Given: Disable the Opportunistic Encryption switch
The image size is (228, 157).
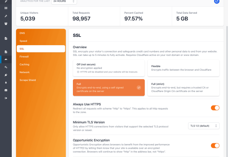Looking at the screenshot, I should [215, 146].
